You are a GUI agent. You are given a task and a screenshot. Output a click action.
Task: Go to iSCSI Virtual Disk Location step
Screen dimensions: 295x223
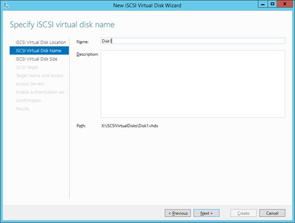pyautogui.click(x=41, y=42)
